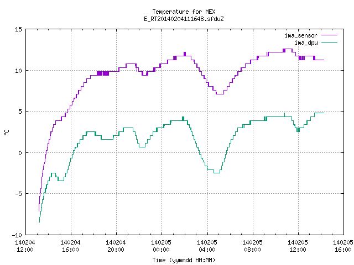Select the subtitle "E_RT20140204111648.sfduZ"
Image resolution: width=354 pixels, height=265 pixels.
point(184,19)
